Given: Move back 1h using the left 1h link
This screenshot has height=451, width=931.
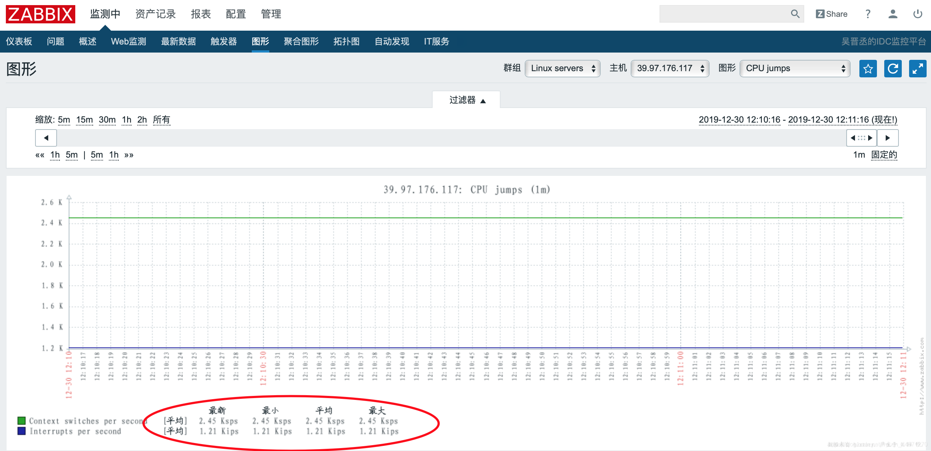Looking at the screenshot, I should coord(55,155).
